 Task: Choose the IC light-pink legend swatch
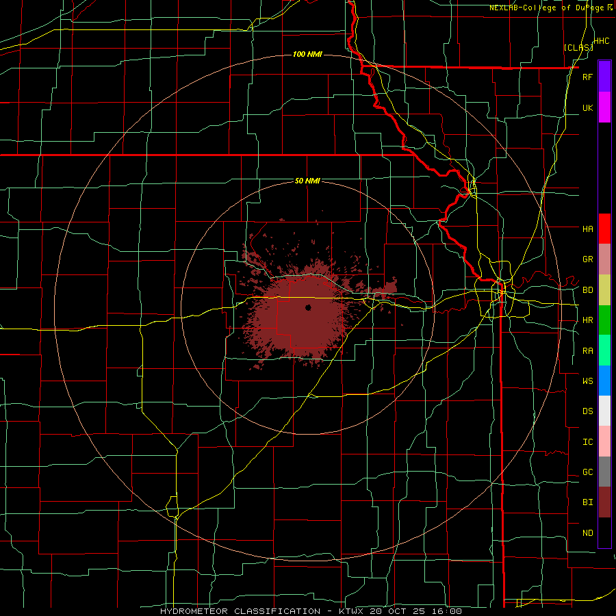(604, 441)
